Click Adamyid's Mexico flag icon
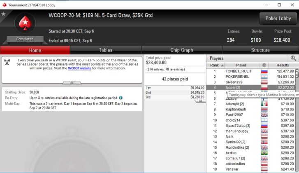This screenshot has width=299, height=173. tap(264, 104)
